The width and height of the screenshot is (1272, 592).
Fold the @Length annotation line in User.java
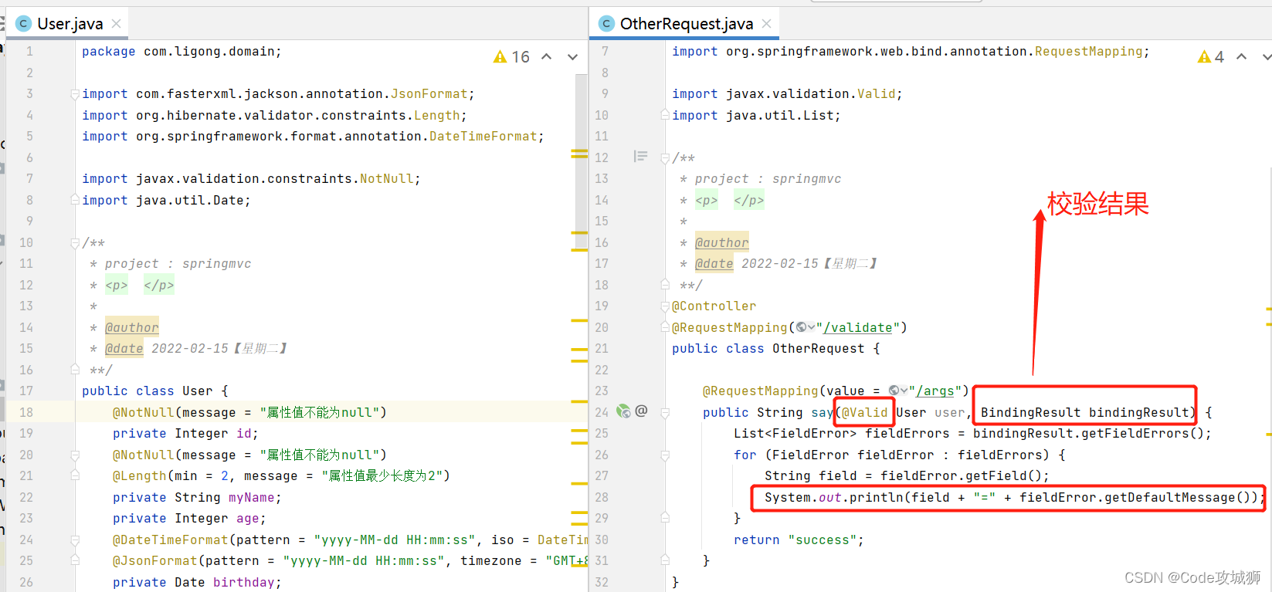(x=75, y=475)
